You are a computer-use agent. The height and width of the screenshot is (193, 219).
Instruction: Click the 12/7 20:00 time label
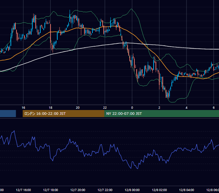(78, 190)
